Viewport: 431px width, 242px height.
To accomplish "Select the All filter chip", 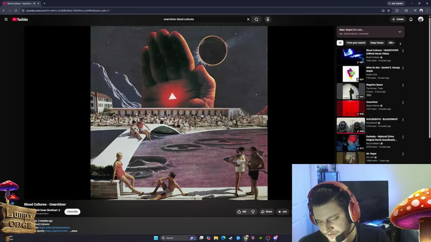I will tap(340, 43).
